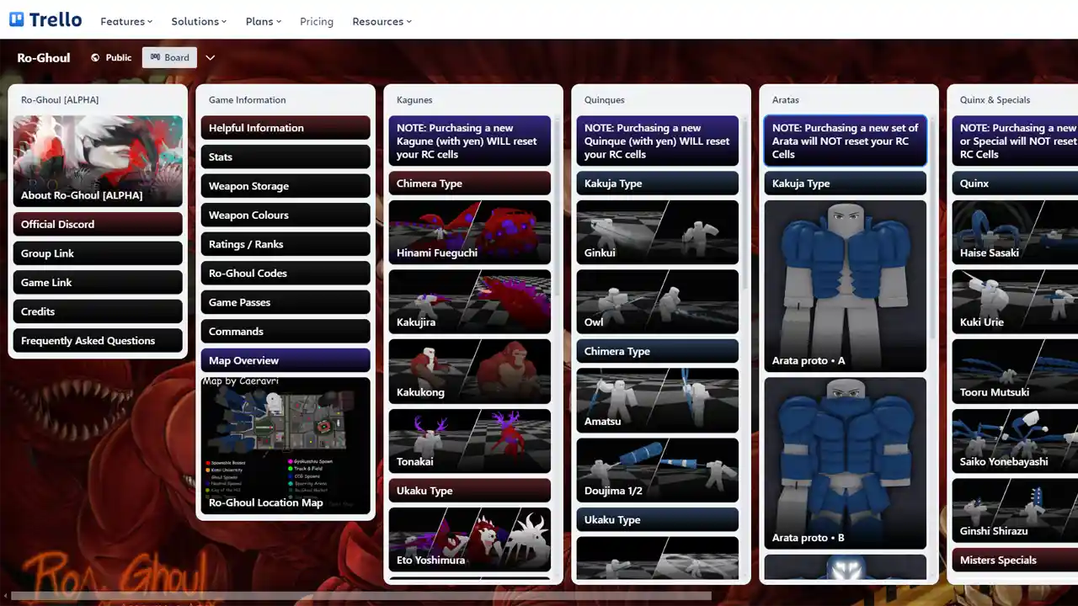
Task: Open the Misters Specials card
Action: click(1015, 560)
